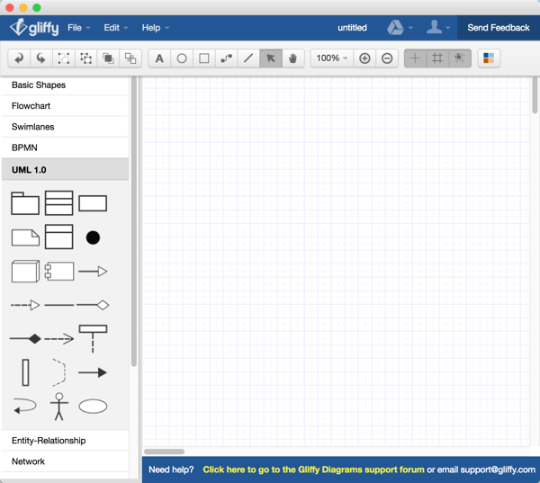
Task: Click the Undo arrow icon
Action: pos(19,58)
